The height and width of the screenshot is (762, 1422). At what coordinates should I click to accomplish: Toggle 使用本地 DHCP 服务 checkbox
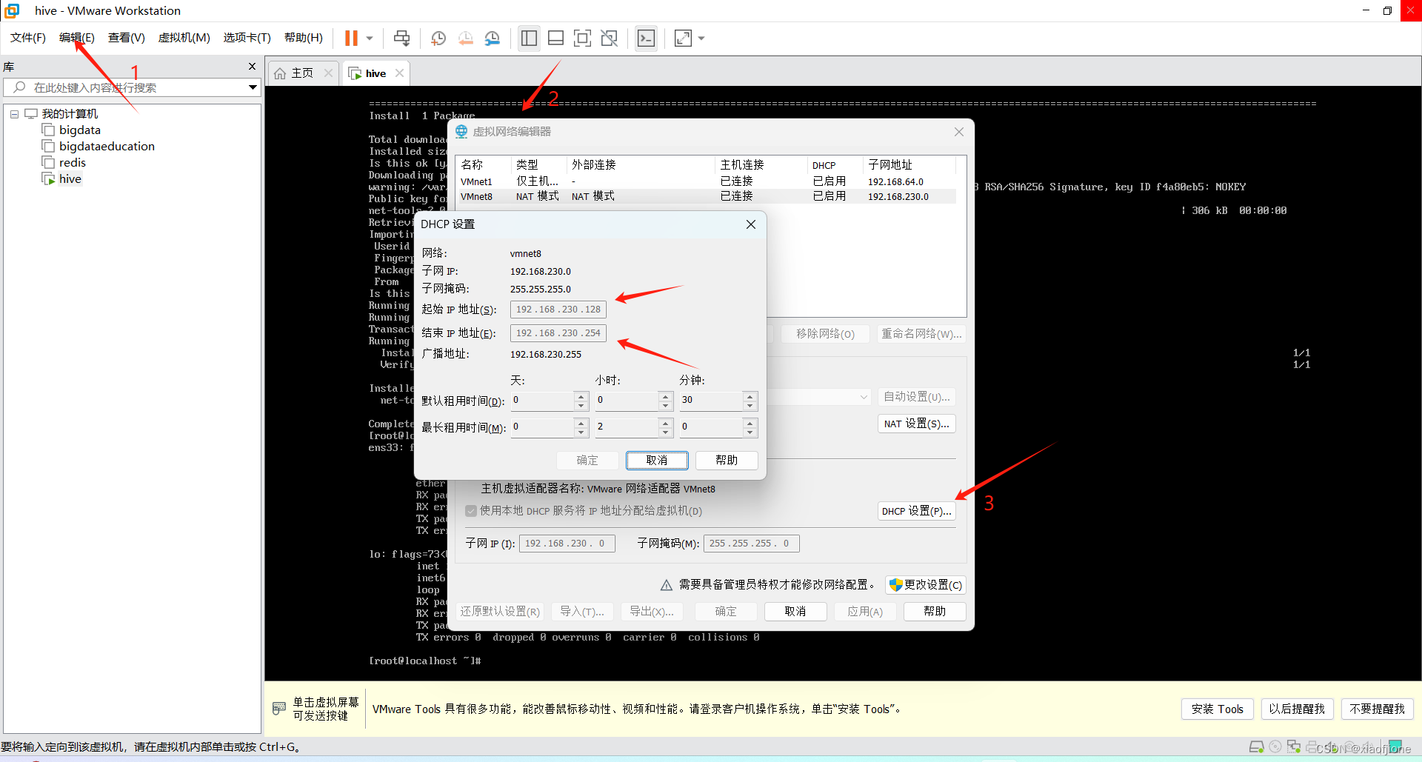(x=471, y=510)
